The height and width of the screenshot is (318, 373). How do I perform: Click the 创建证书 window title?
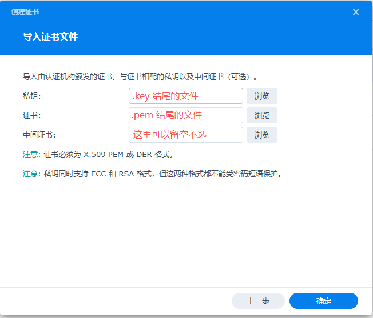25,12
